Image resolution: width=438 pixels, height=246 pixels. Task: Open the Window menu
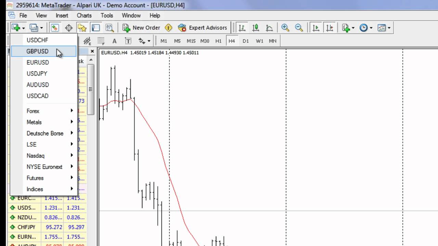tap(131, 15)
